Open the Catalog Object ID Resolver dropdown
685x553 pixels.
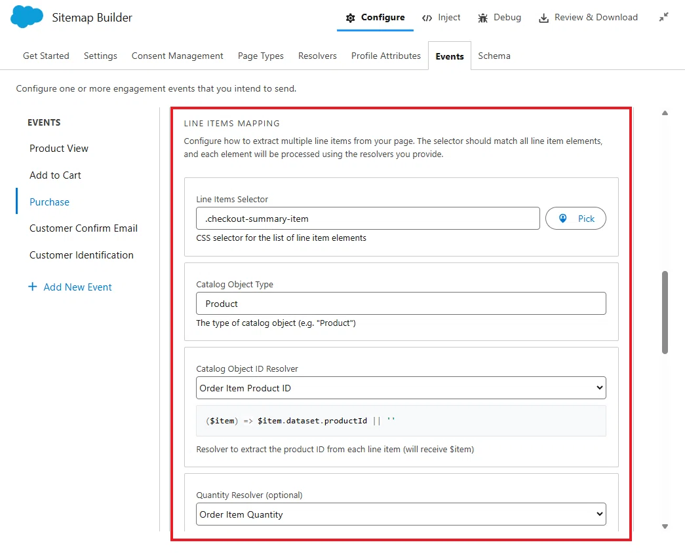point(401,387)
